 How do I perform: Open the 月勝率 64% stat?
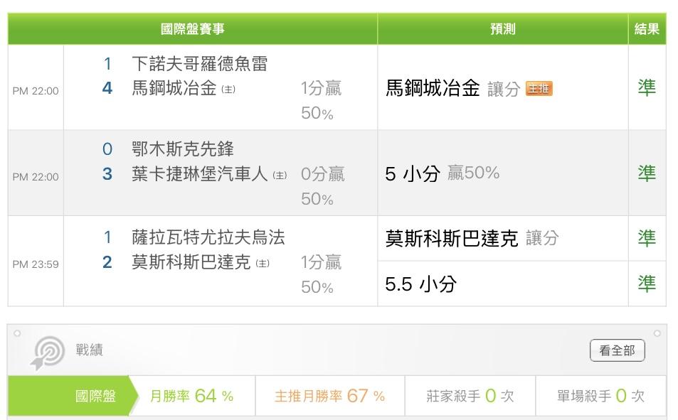(191, 397)
